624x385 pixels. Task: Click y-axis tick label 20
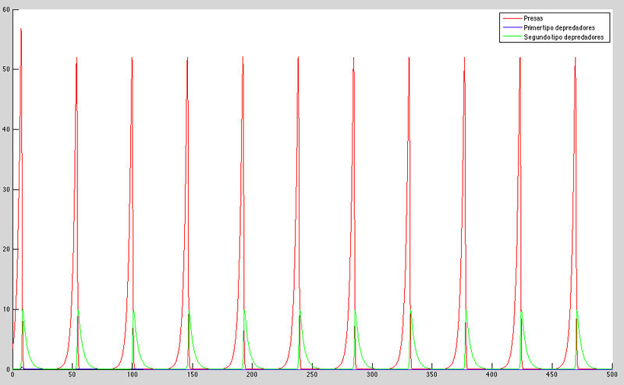[x=5, y=249]
